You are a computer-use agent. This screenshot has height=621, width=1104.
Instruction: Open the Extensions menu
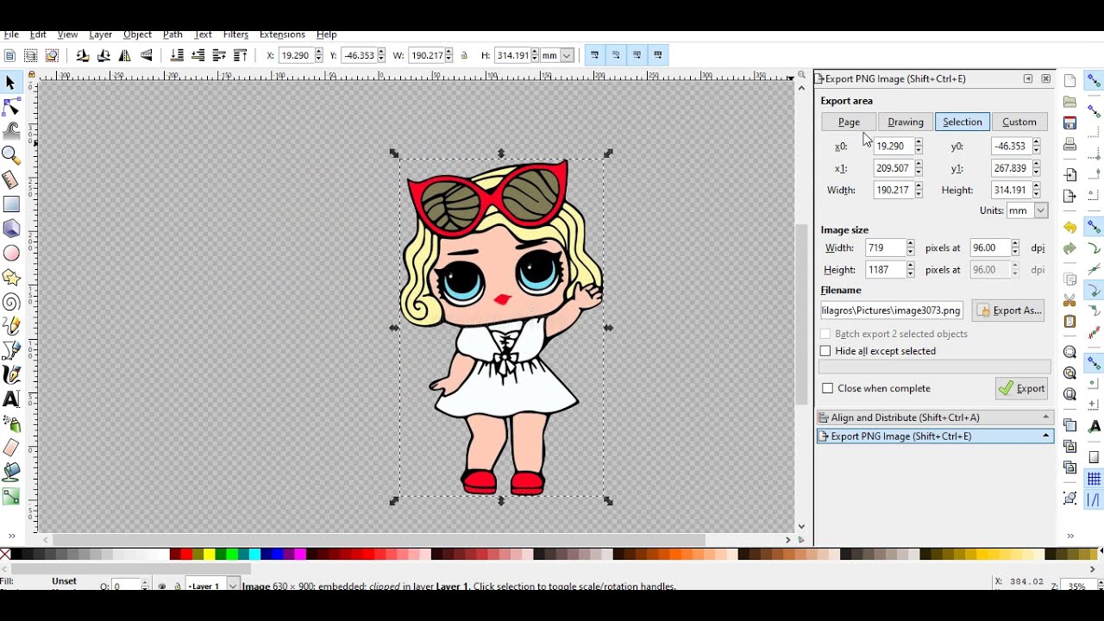pos(282,34)
